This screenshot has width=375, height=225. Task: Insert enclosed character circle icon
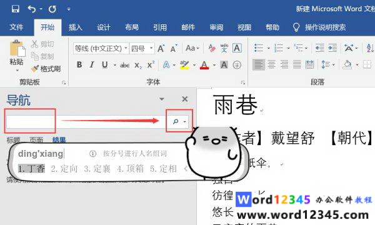coord(237,65)
